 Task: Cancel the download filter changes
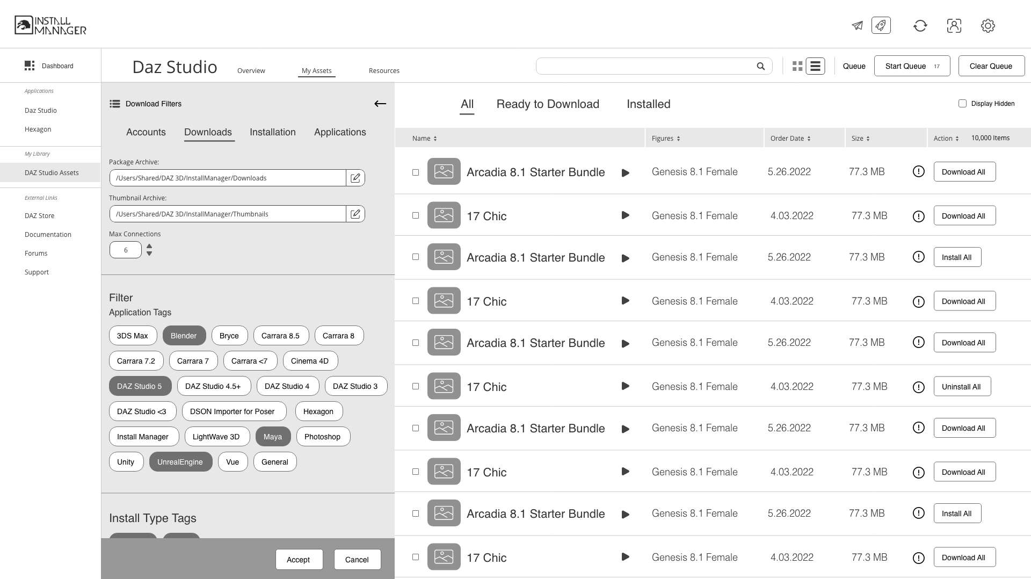point(358,560)
